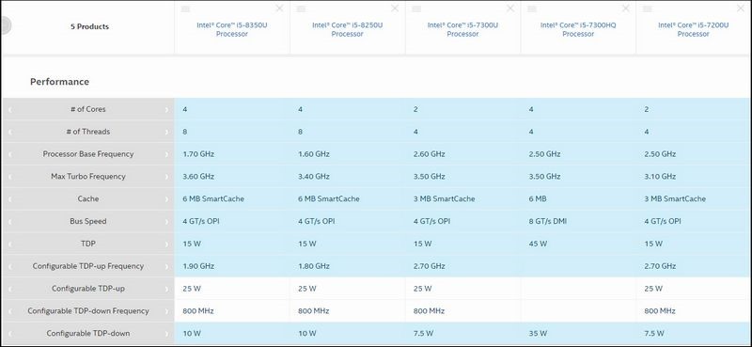Click the right chevron on # of Cores row

[166, 109]
